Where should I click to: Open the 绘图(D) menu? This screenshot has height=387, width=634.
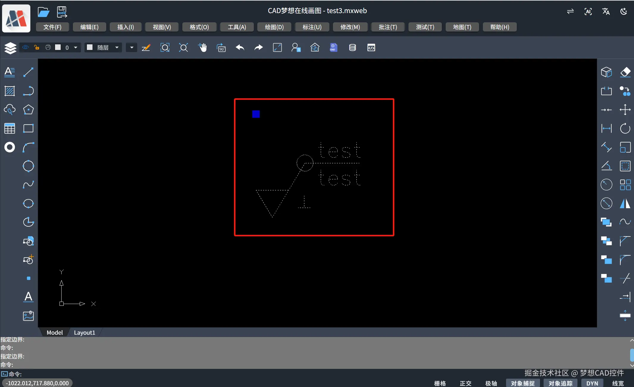273,27
